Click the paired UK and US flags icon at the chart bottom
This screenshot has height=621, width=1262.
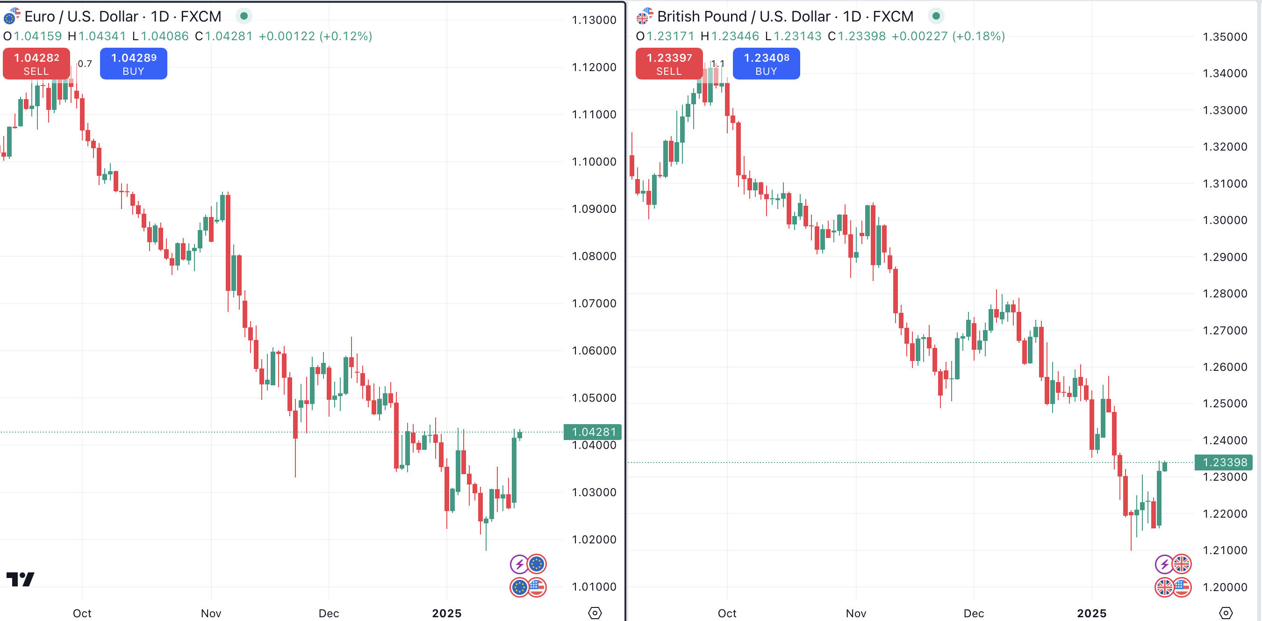click(x=1173, y=587)
